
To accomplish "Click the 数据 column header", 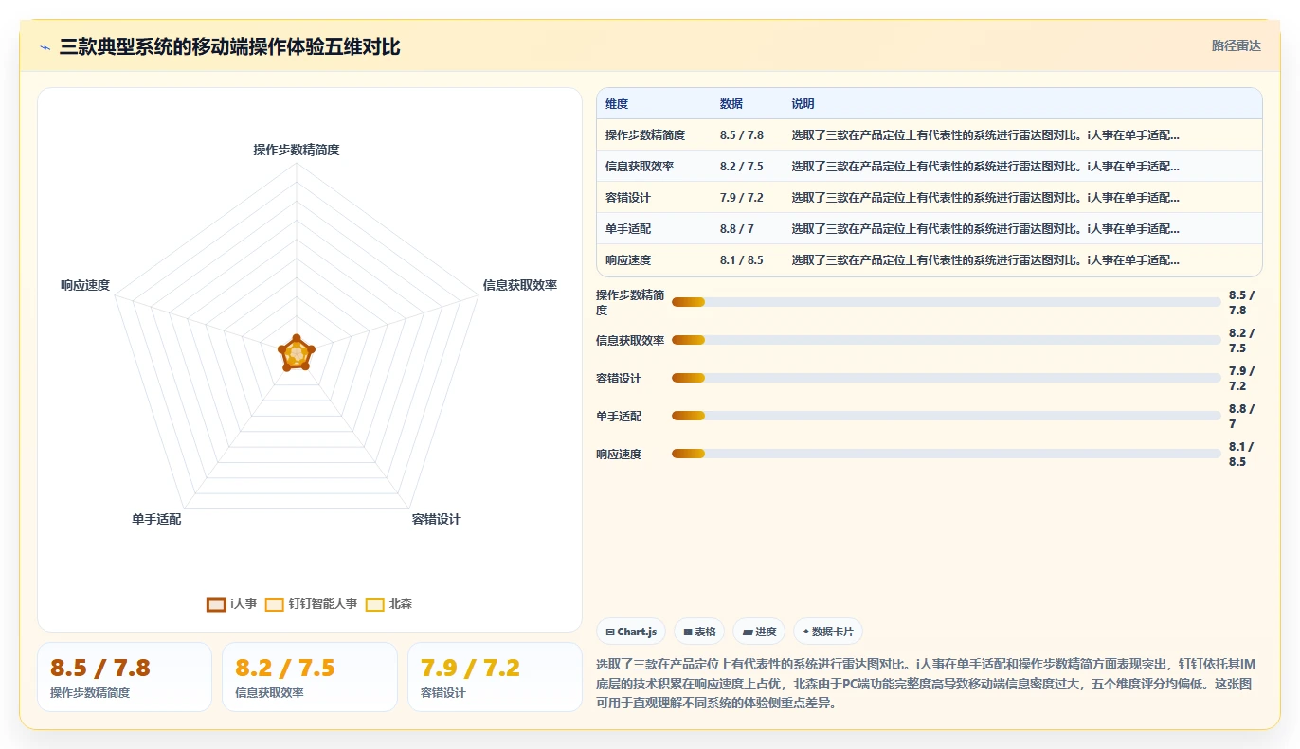I will pos(731,104).
